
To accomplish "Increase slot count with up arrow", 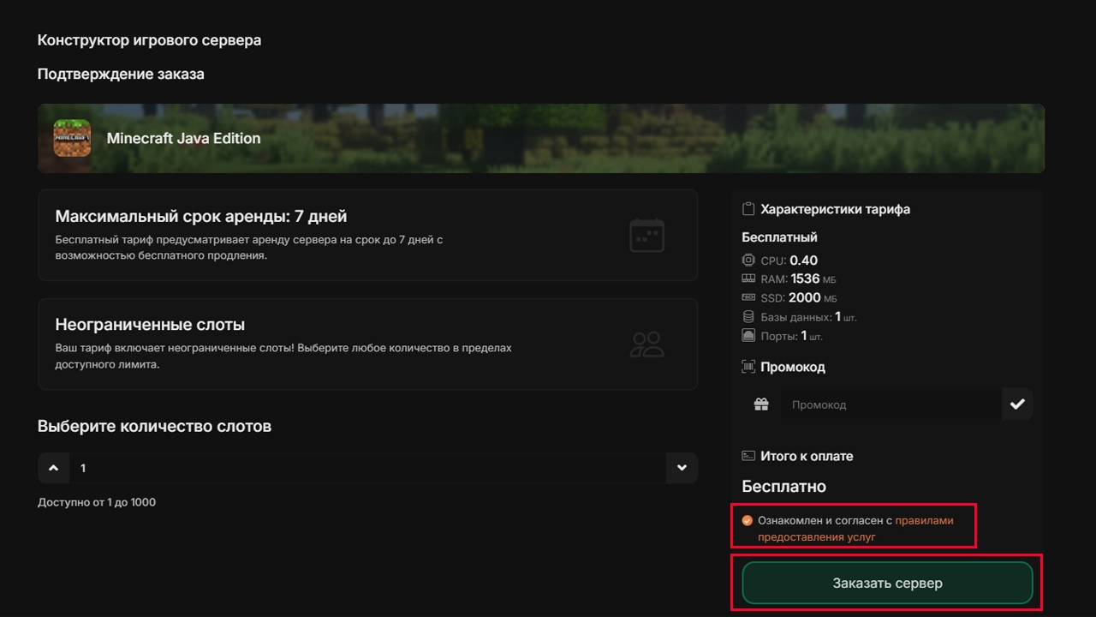I will (54, 468).
